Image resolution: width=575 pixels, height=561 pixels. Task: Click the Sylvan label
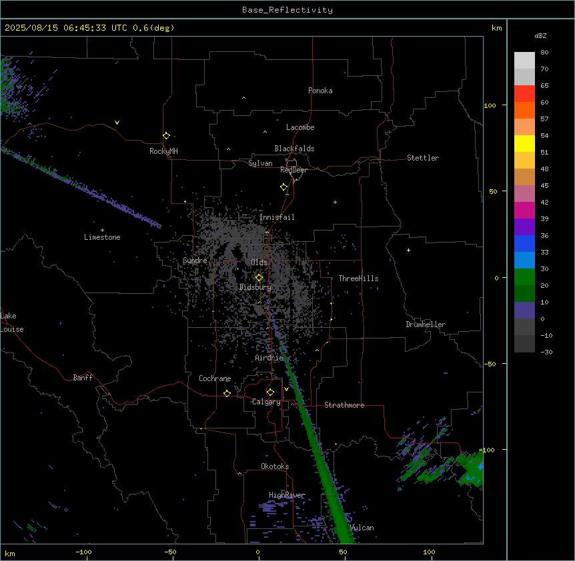(x=260, y=163)
